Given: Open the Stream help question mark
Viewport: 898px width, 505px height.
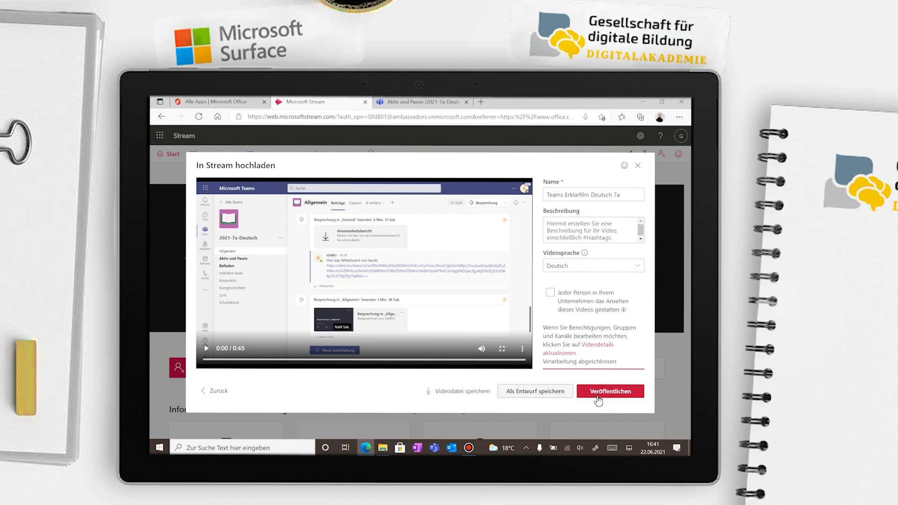Looking at the screenshot, I should (x=660, y=136).
